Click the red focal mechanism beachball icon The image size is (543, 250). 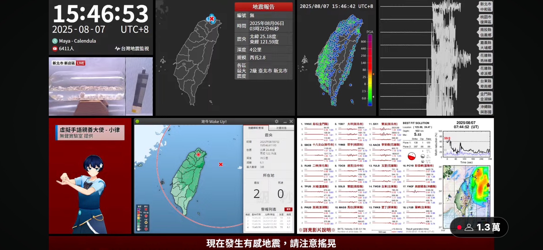click(412, 156)
